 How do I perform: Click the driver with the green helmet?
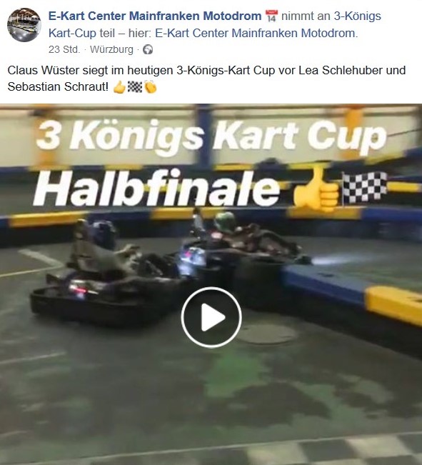[226, 222]
